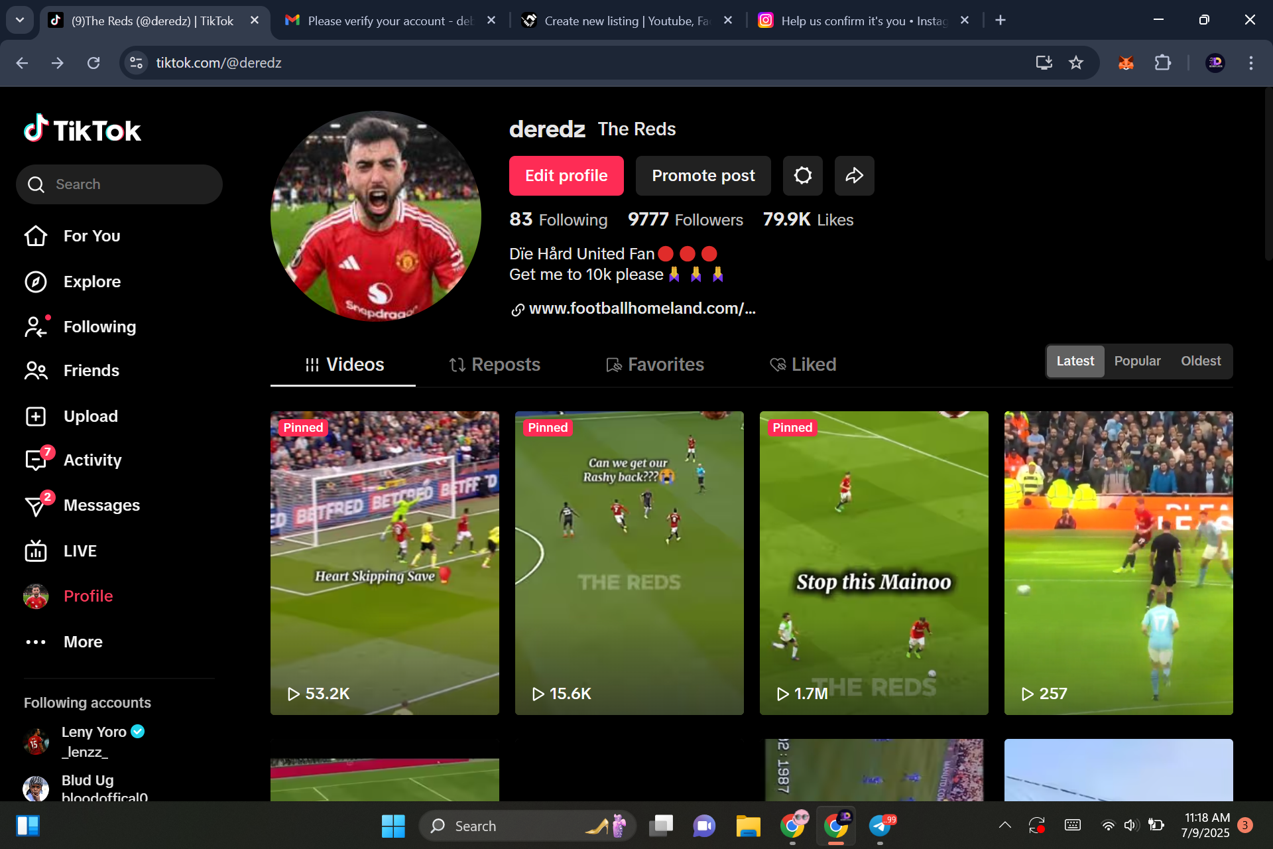Screen dimensions: 1273x849
Task: Open Profile in sidebar
Action: pyautogui.click(x=68, y=596)
